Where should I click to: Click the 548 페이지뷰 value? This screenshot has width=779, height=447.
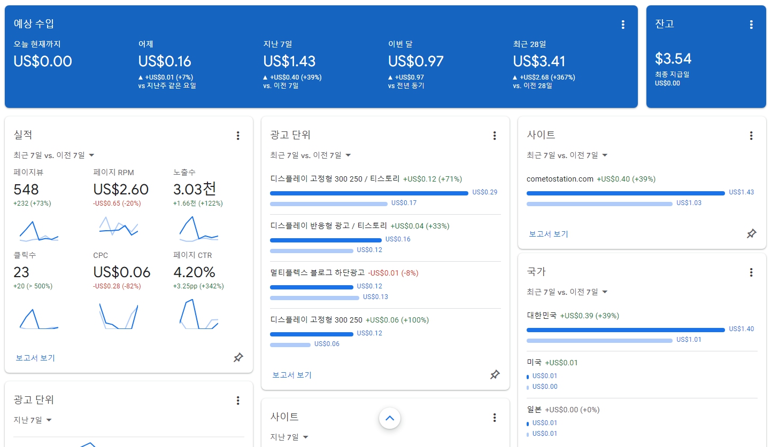(26, 189)
